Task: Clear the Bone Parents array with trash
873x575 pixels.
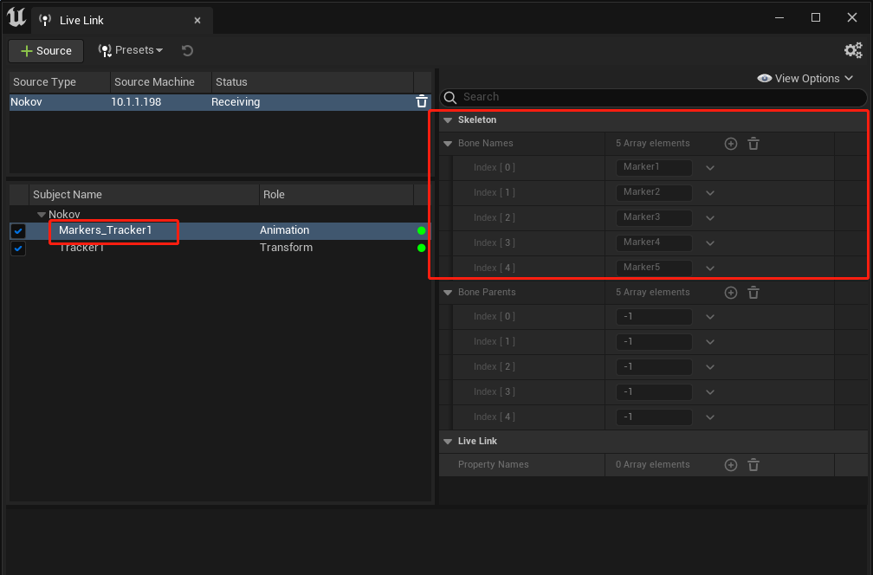Action: [x=753, y=293]
